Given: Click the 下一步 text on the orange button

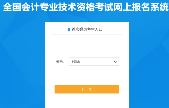Looking at the screenshot, I should (87, 89).
